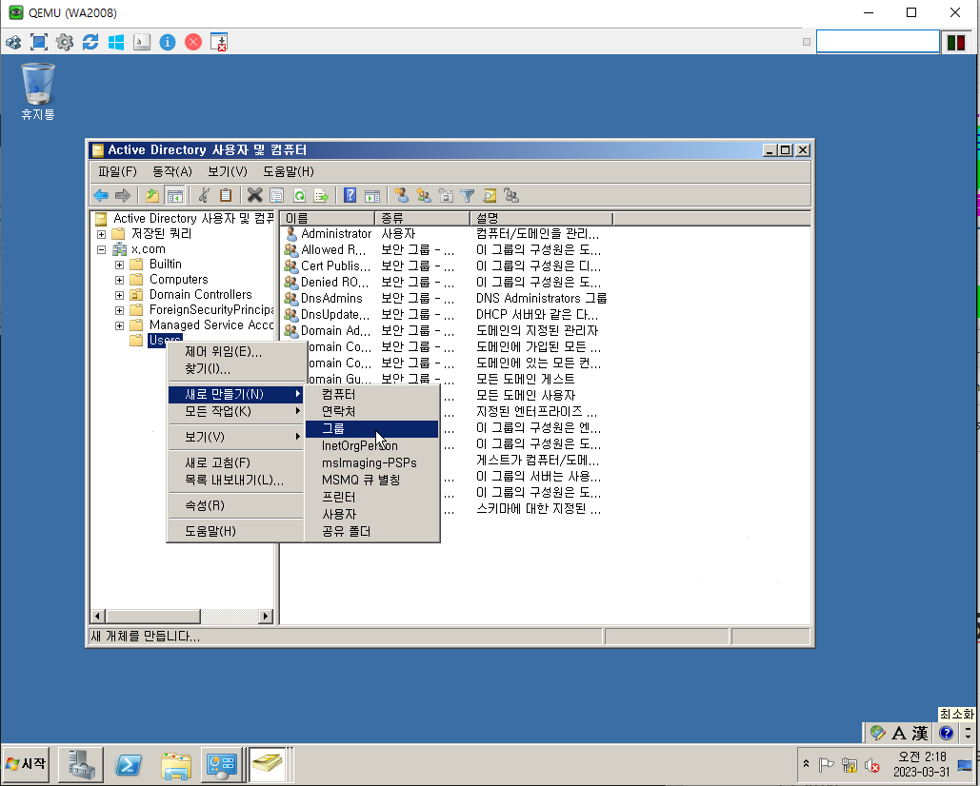Select 공유 폴더 in the submenu
This screenshot has width=980, height=786.
[x=371, y=531]
